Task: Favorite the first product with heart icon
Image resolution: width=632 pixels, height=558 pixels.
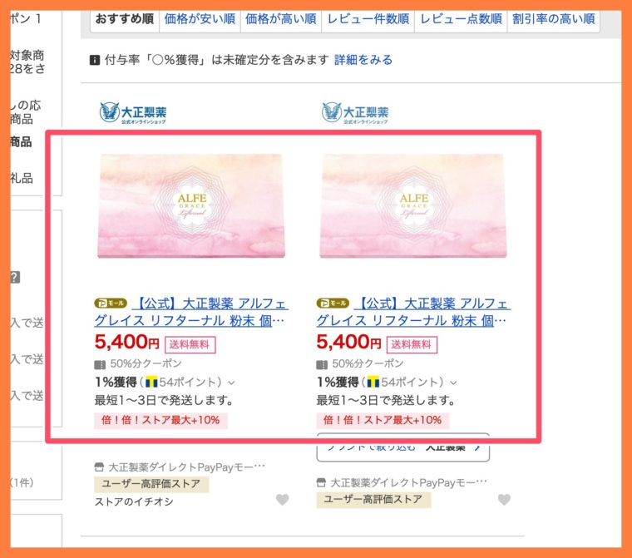Action: [x=282, y=500]
